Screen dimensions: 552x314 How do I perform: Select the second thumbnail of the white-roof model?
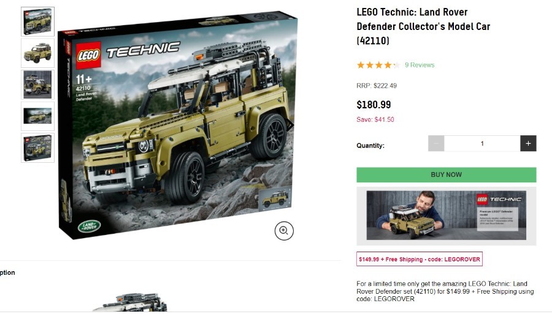click(37, 53)
